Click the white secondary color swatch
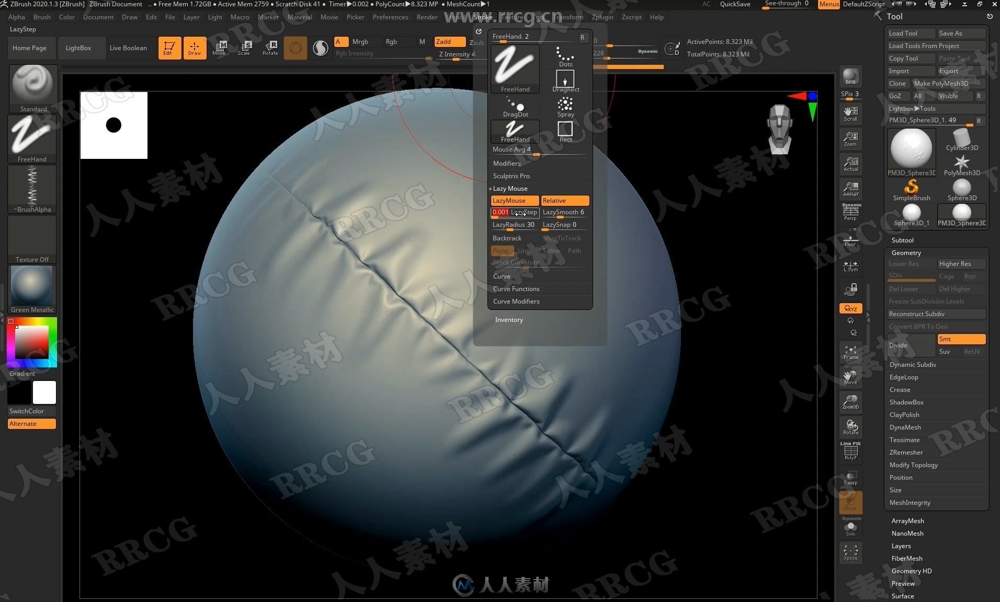1000x602 pixels. [44, 392]
